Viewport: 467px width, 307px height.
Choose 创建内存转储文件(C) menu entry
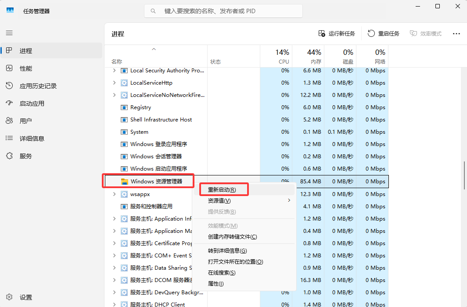tap(244, 237)
